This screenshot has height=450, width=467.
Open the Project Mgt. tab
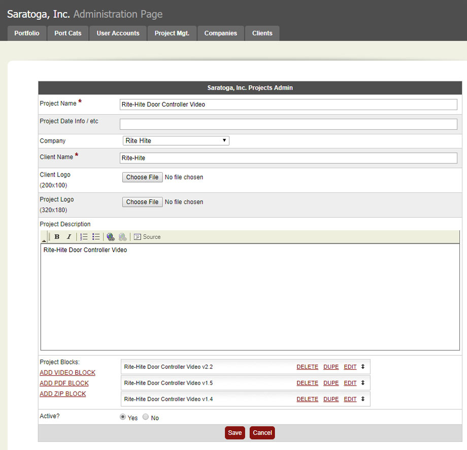click(x=172, y=33)
